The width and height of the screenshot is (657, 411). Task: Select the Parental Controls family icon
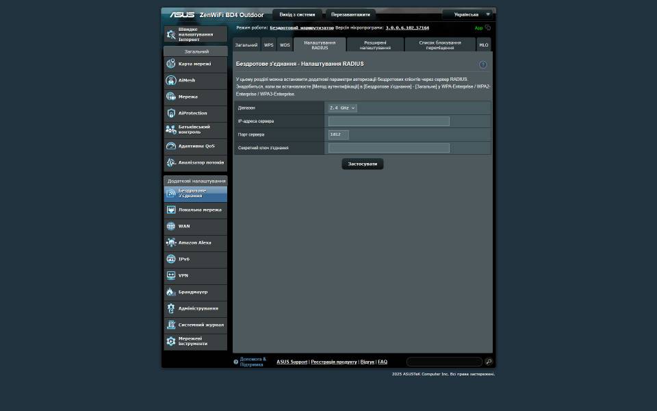point(171,129)
